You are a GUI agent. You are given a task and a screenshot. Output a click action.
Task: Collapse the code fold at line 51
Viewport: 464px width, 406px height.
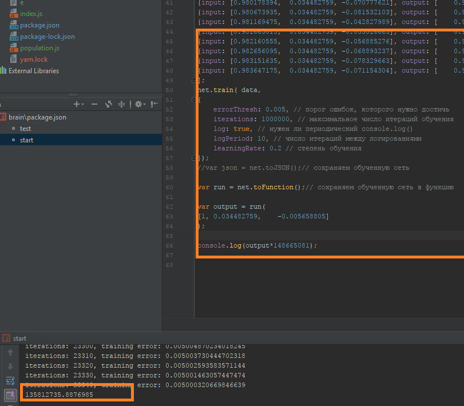point(194,100)
